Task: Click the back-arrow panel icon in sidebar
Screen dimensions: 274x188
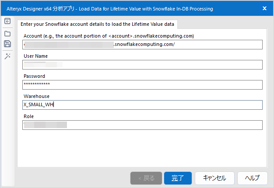Action: coord(7,21)
